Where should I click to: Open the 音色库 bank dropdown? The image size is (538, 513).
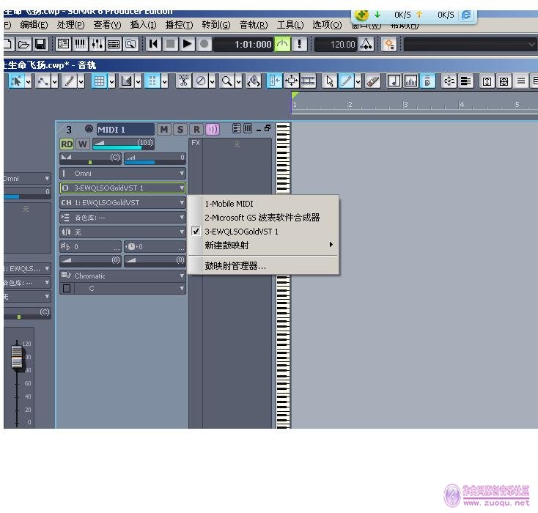(x=123, y=218)
